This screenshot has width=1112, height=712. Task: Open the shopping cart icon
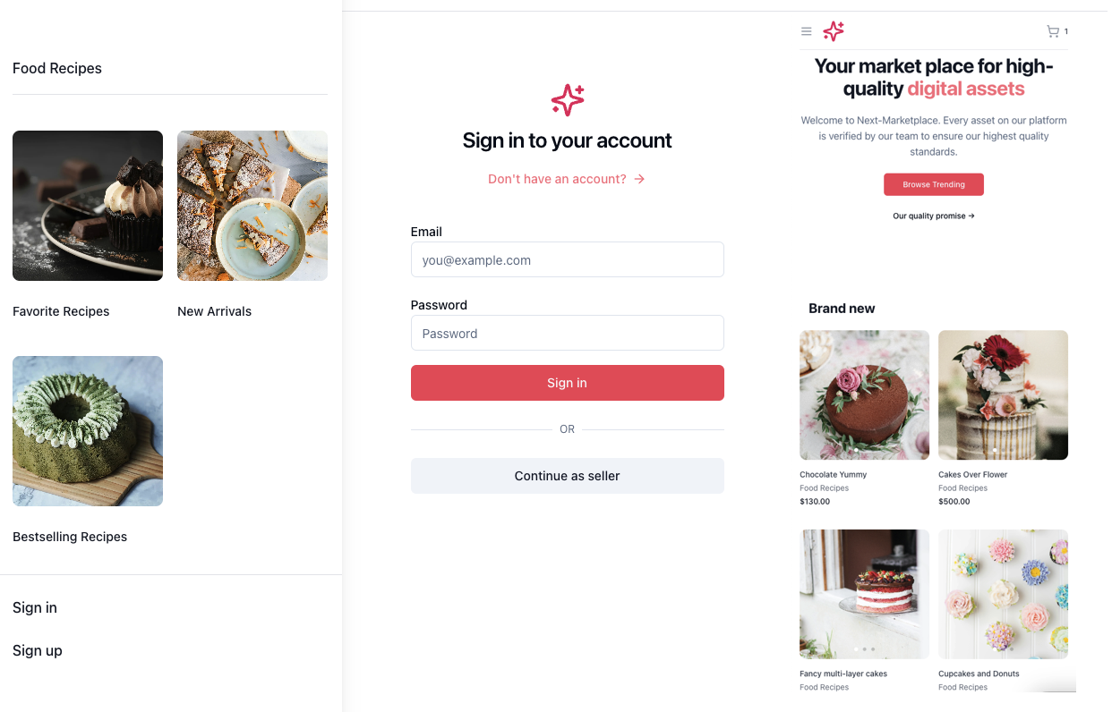click(x=1053, y=31)
